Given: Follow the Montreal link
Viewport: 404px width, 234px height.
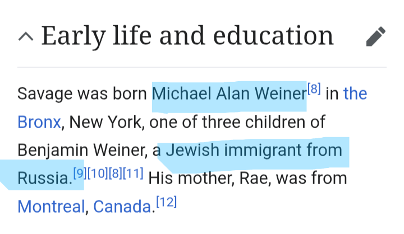Looking at the screenshot, I should point(51,207).
